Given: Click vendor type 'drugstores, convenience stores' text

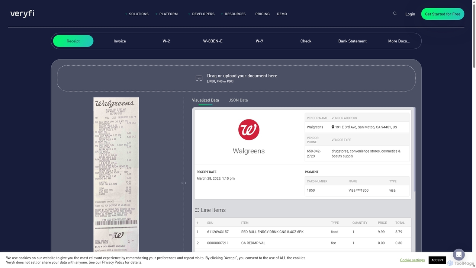Looking at the screenshot, I should 366,154.
